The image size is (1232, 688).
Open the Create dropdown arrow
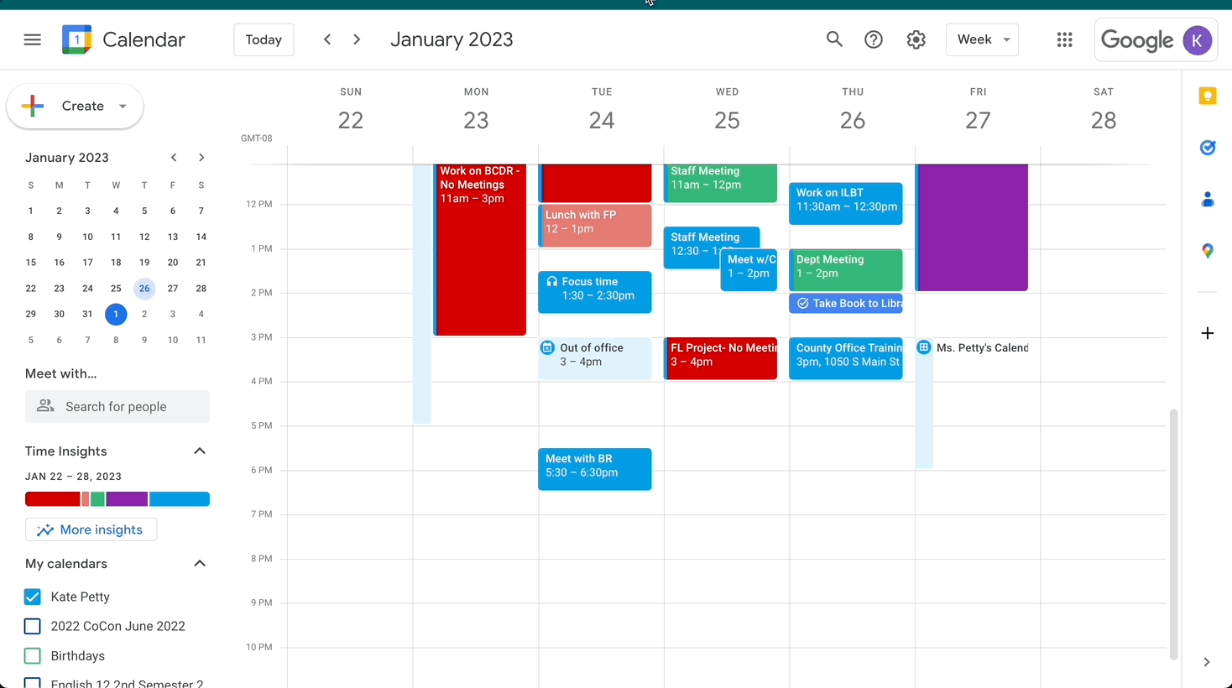point(123,107)
